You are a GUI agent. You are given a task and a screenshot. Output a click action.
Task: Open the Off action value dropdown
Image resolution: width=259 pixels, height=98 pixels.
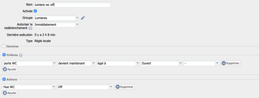pos(85,87)
